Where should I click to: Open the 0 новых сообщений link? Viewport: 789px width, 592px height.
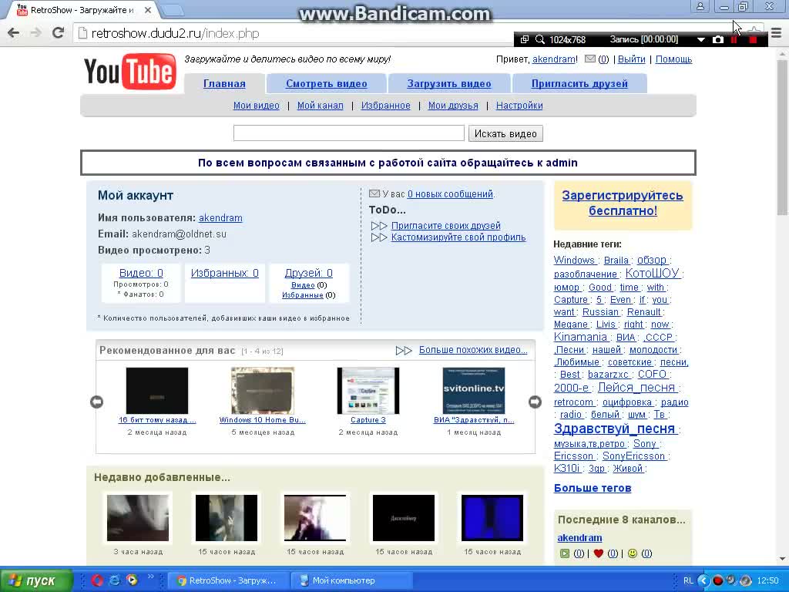450,193
